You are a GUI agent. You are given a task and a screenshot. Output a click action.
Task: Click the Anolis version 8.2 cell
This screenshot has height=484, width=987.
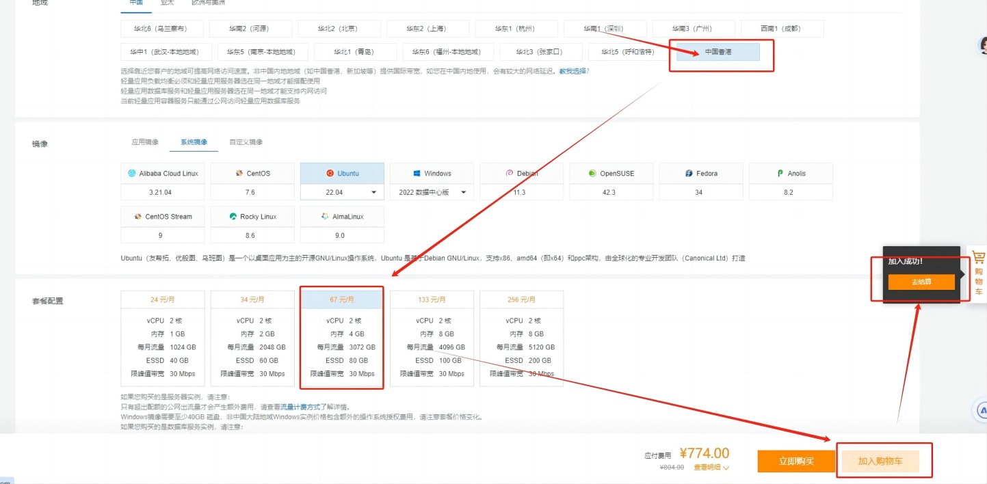pyautogui.click(x=791, y=192)
